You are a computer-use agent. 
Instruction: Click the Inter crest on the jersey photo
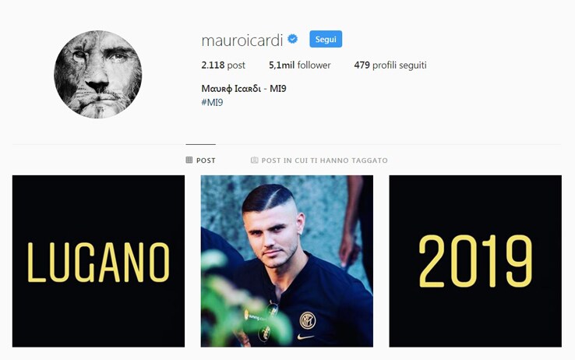[x=307, y=320]
